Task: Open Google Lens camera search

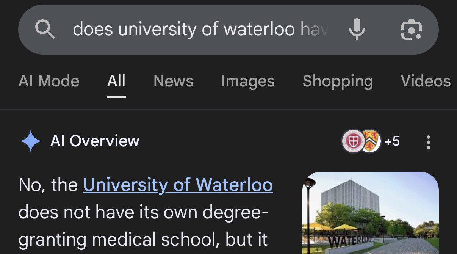Action: pyautogui.click(x=411, y=30)
